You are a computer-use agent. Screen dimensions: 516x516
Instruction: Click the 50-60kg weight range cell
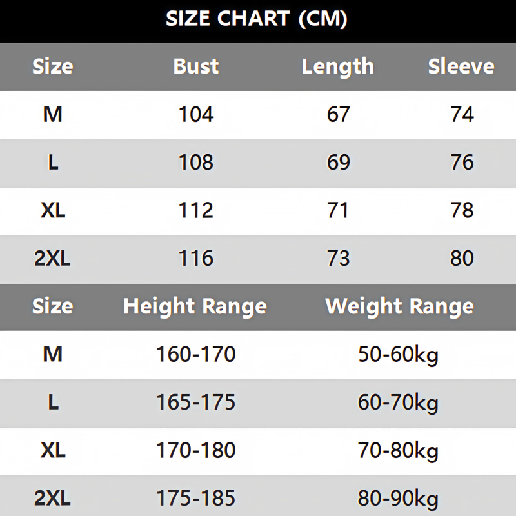click(x=398, y=354)
